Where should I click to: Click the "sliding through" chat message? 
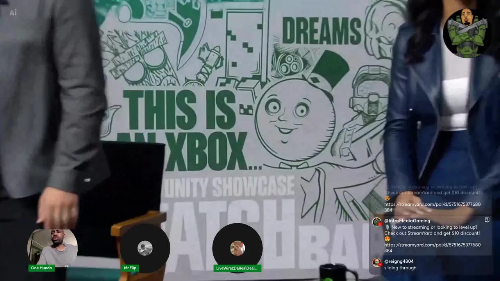coord(400,268)
